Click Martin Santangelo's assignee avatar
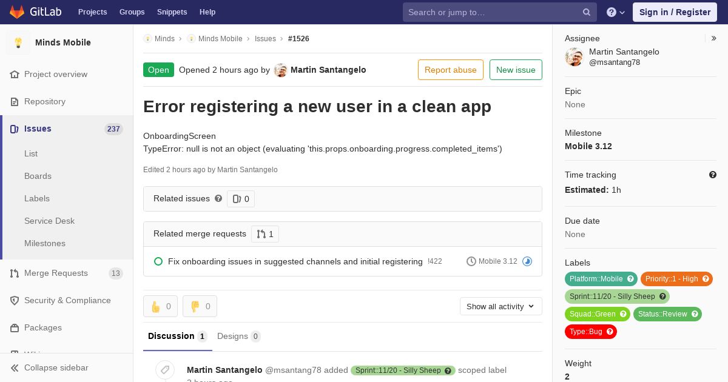This screenshot has height=382, width=728. pyautogui.click(x=574, y=57)
